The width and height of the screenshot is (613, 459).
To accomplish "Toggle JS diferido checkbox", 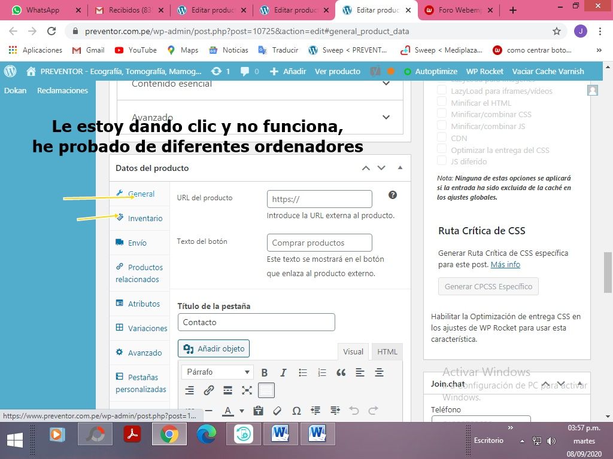I will (441, 160).
